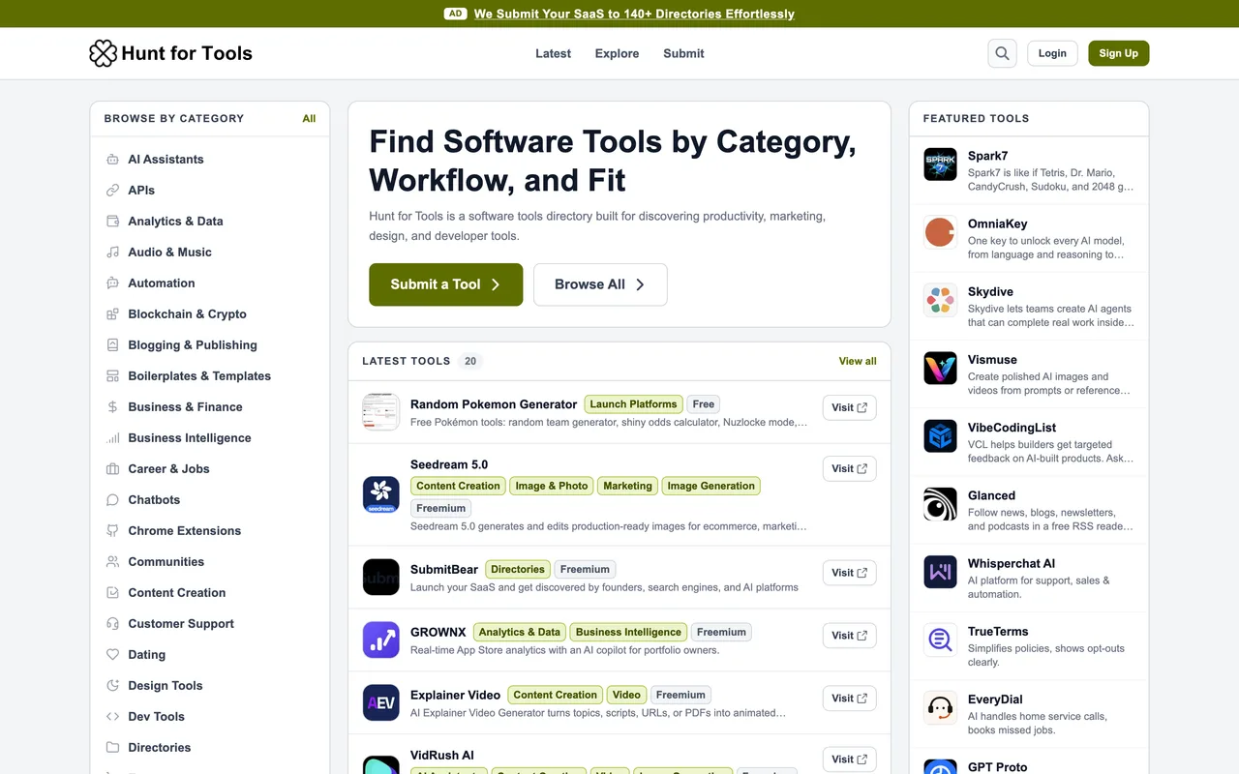Image resolution: width=1239 pixels, height=774 pixels.
Task: Open the Vismuse featured tool icon
Action: 940,368
